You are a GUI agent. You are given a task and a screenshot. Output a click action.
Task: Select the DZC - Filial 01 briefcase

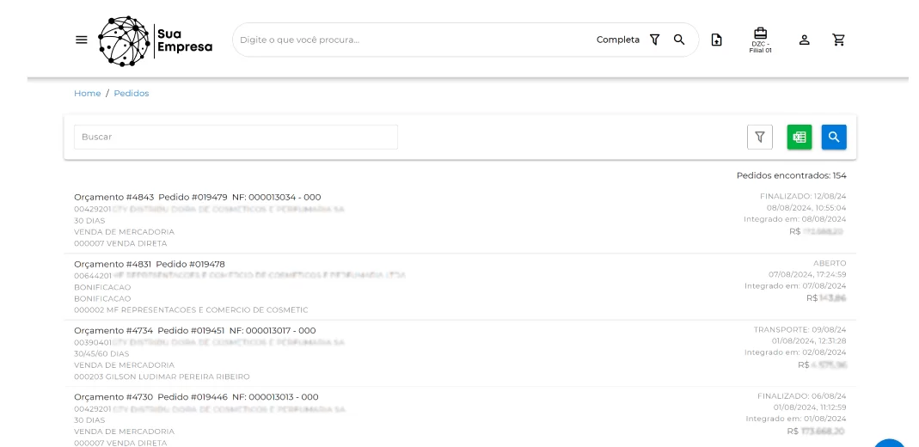760,40
